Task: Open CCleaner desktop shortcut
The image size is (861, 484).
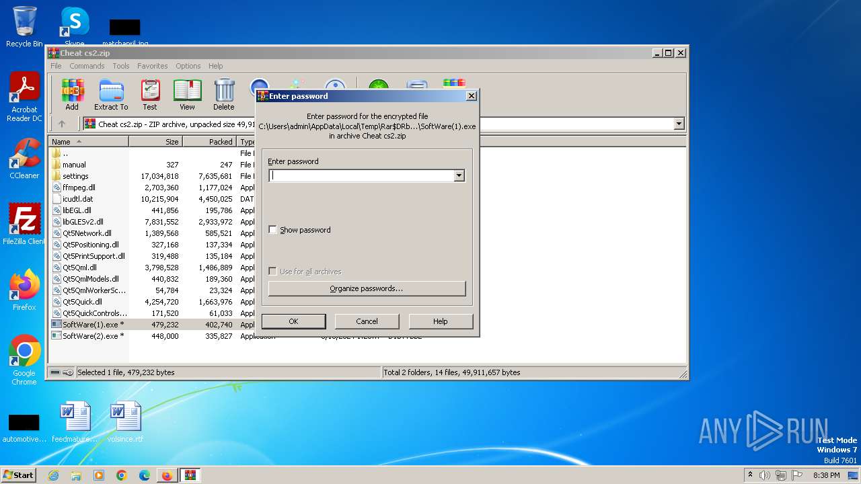Action: tap(24, 159)
